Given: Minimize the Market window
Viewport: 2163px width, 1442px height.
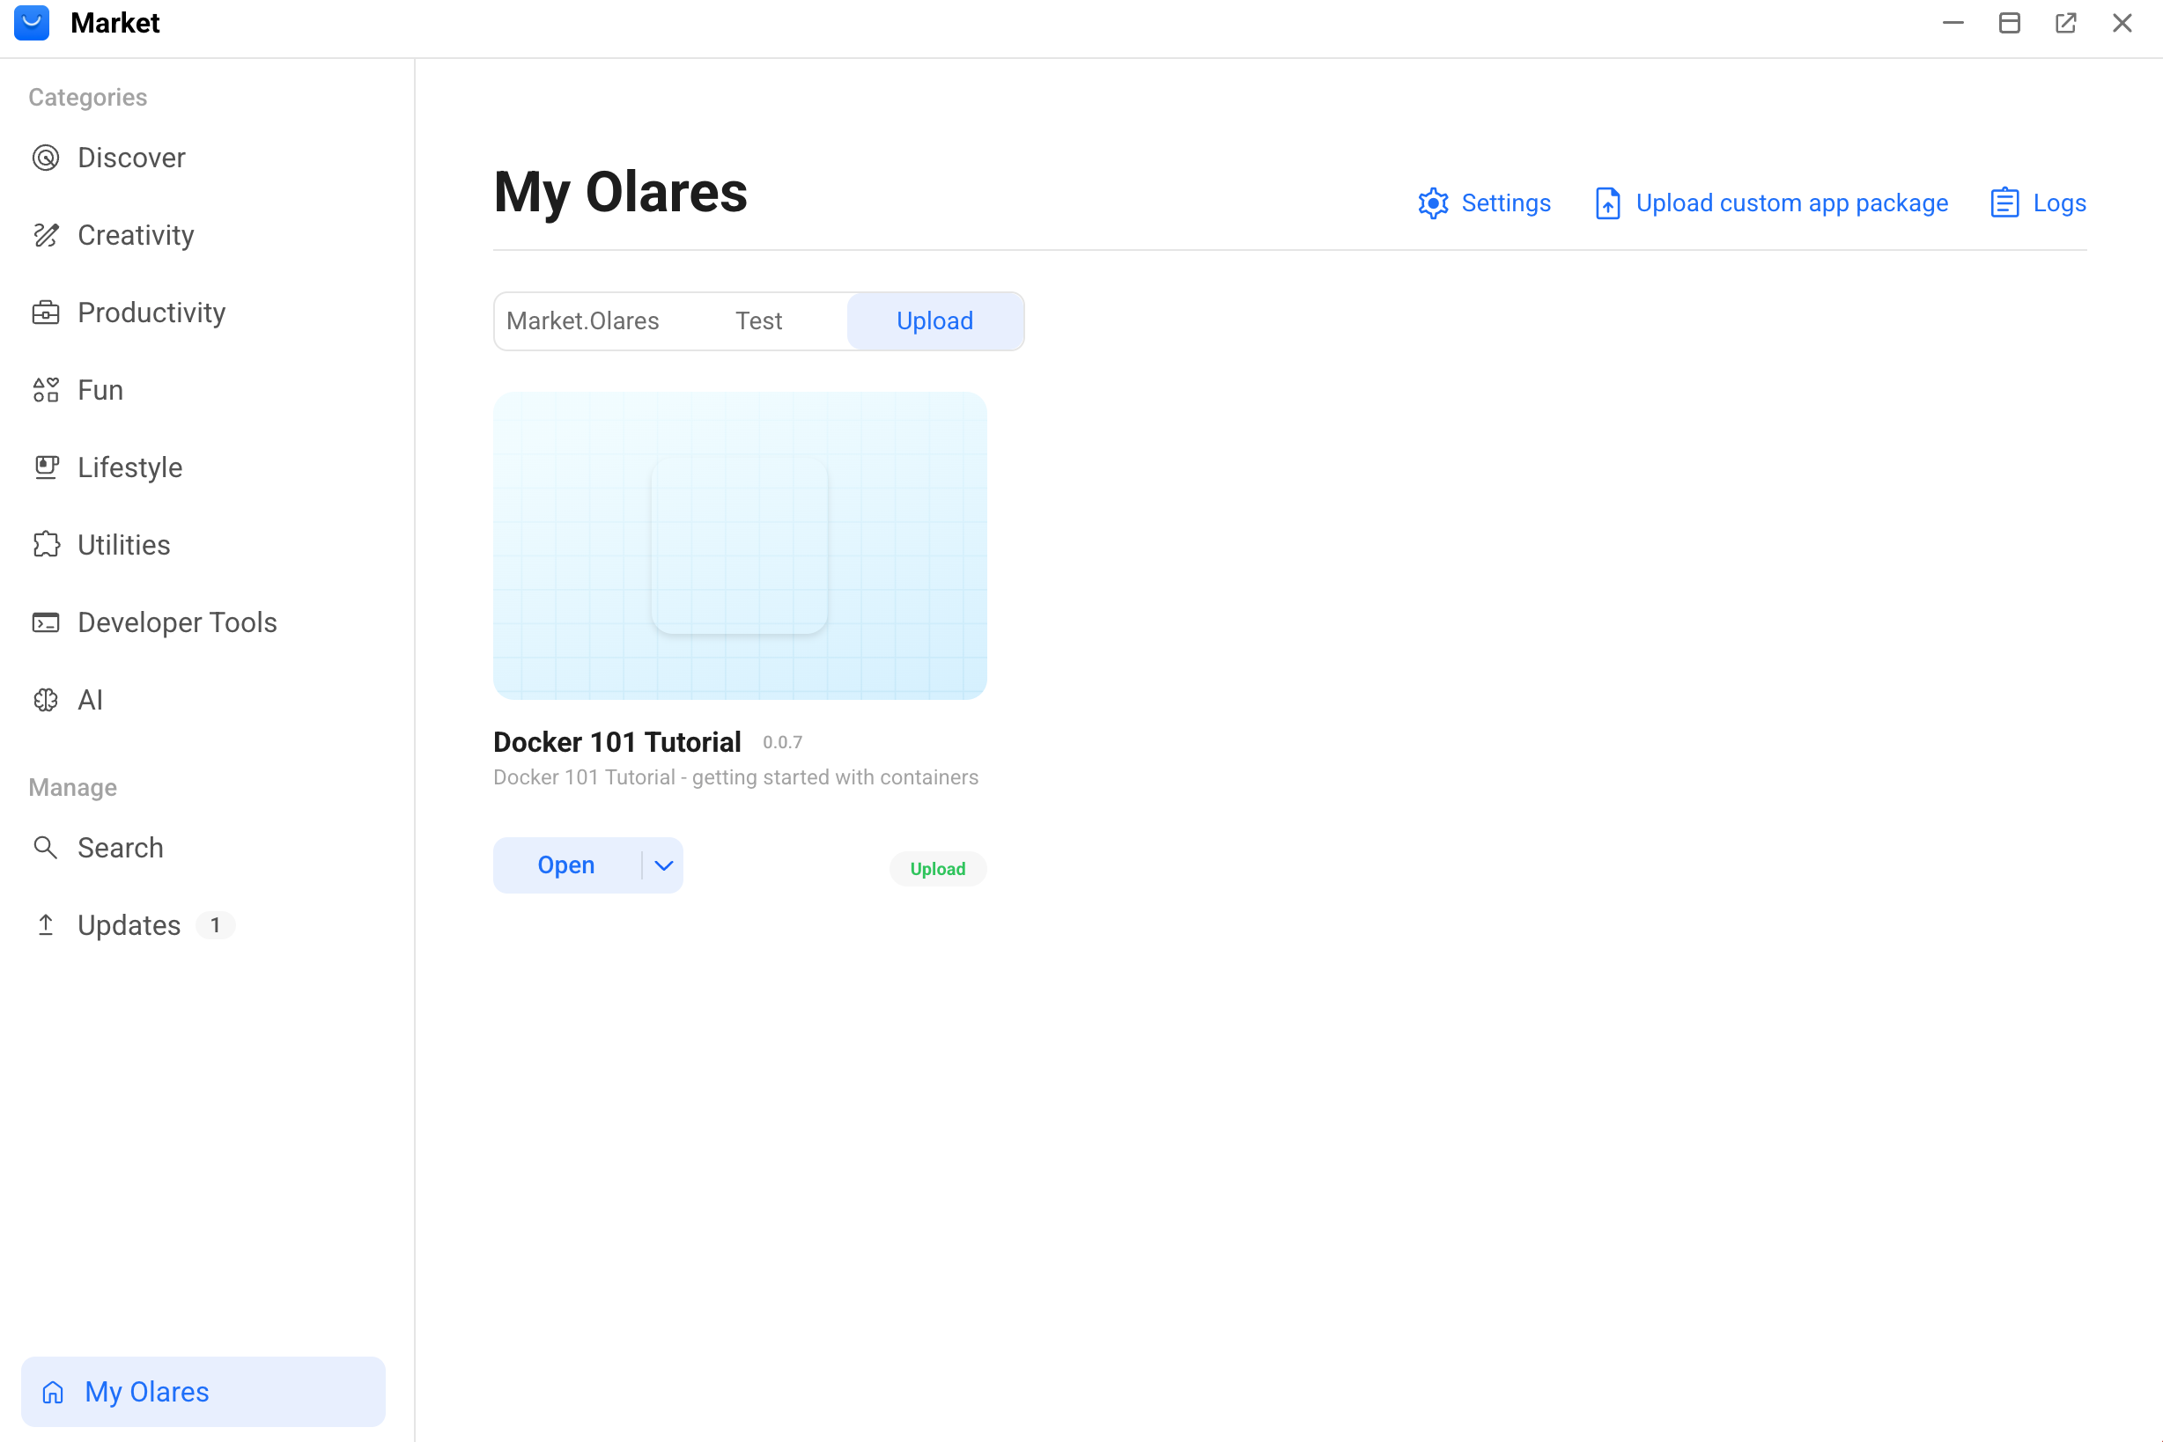Looking at the screenshot, I should [1953, 23].
